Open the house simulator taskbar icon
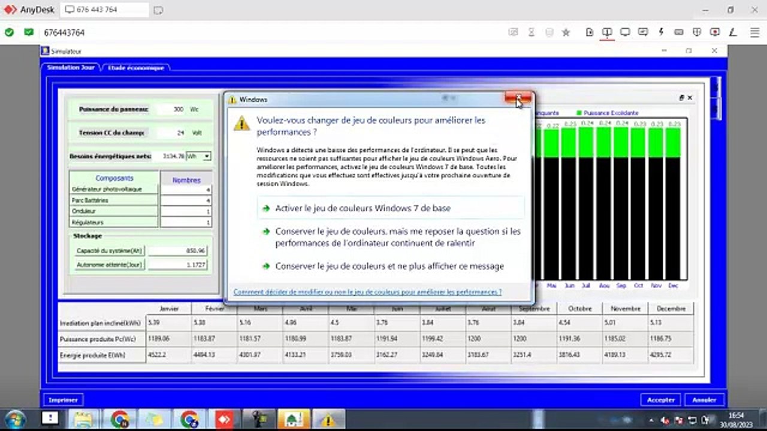Viewport: 767px width, 431px height. coord(294,419)
